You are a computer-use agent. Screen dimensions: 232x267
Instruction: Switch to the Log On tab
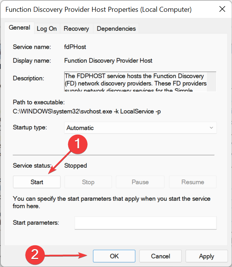click(x=46, y=29)
